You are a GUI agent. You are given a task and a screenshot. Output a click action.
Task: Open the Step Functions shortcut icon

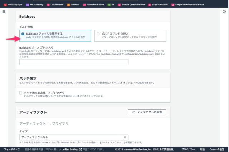[150, 5]
